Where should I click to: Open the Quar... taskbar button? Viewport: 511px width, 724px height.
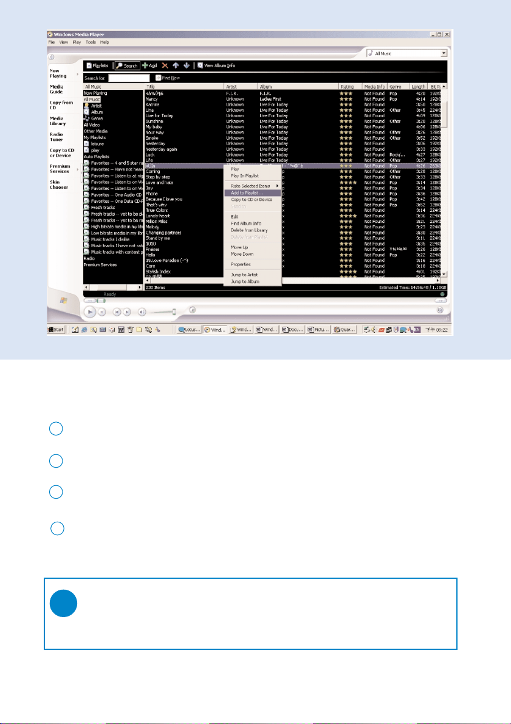[x=345, y=330]
